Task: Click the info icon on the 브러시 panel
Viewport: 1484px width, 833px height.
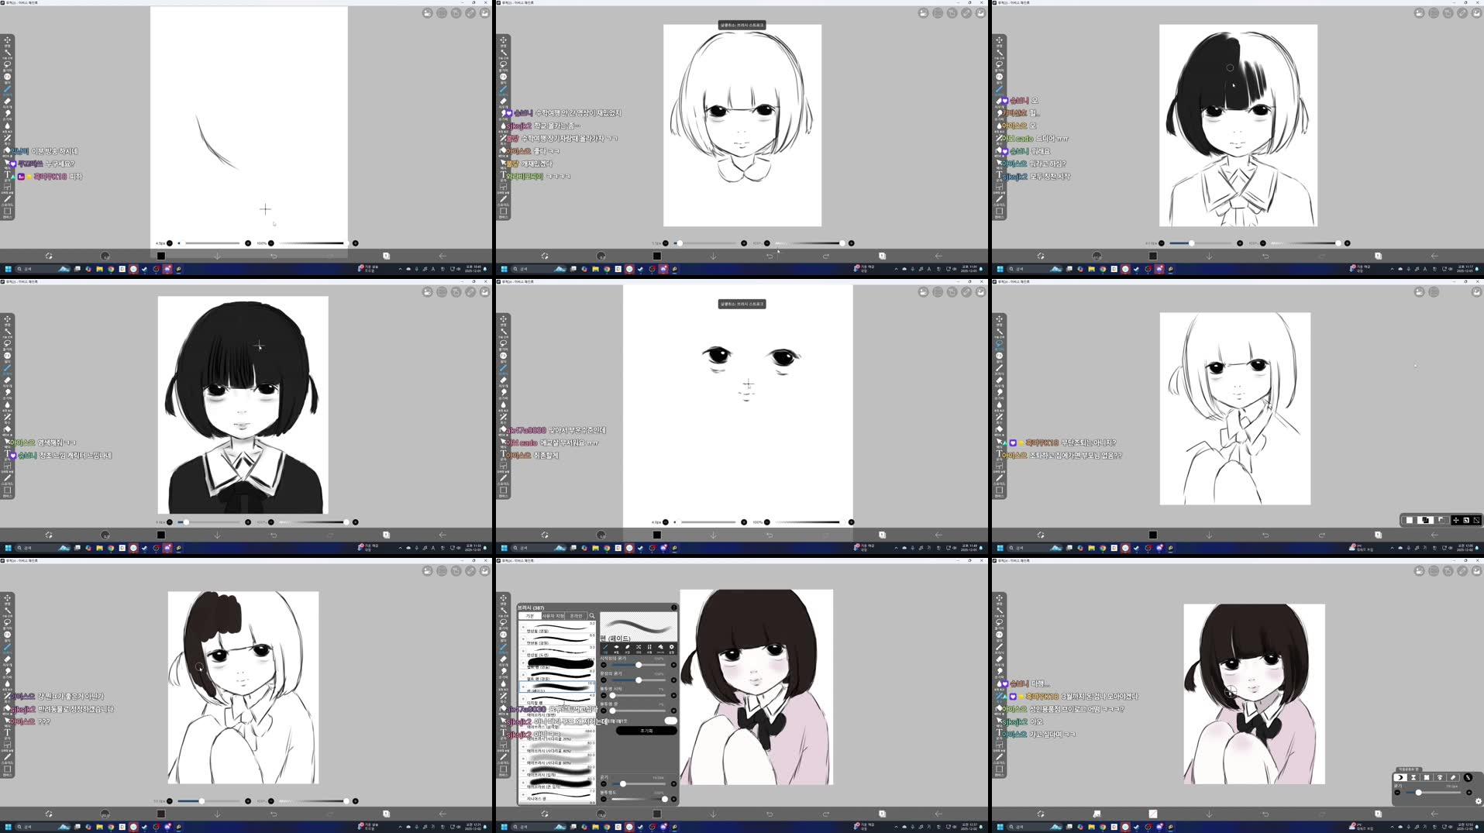Action: (674, 608)
